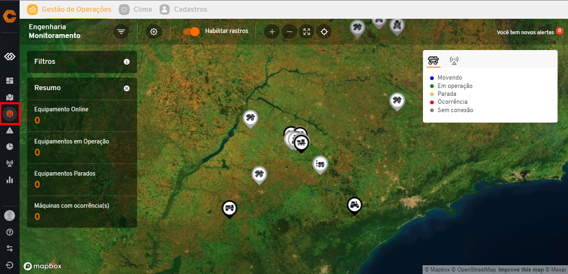Click the swap arrows icon in sidebar

[x=10, y=248]
